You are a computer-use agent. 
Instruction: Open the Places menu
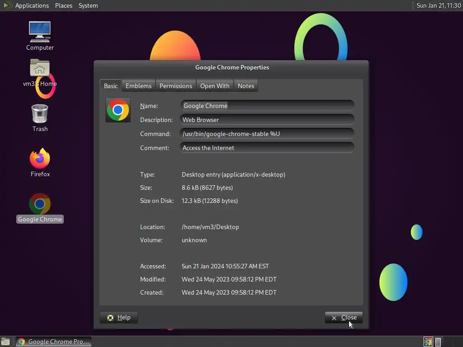(63, 5)
